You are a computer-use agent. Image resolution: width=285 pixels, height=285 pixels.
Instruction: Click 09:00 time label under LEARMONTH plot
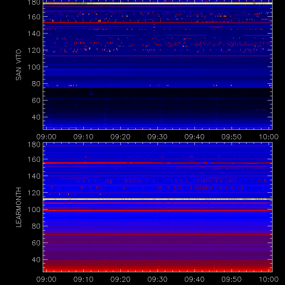coord(47,279)
